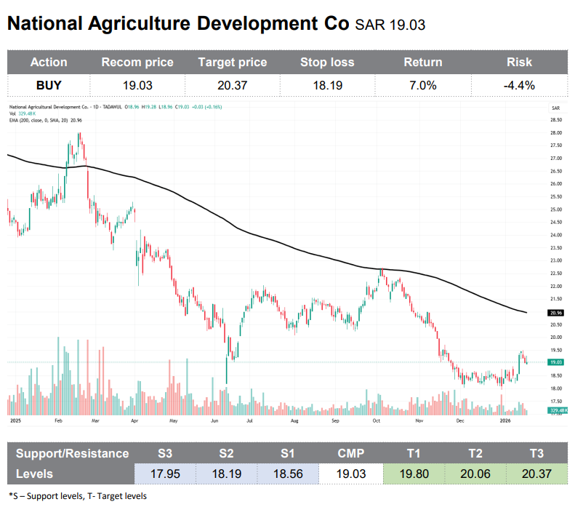Click the S3 support level value 17.95
The width and height of the screenshot is (583, 507).
(165, 474)
